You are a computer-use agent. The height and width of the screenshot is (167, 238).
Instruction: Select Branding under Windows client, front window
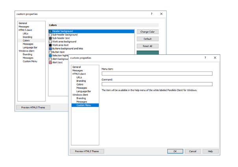point(81,98)
